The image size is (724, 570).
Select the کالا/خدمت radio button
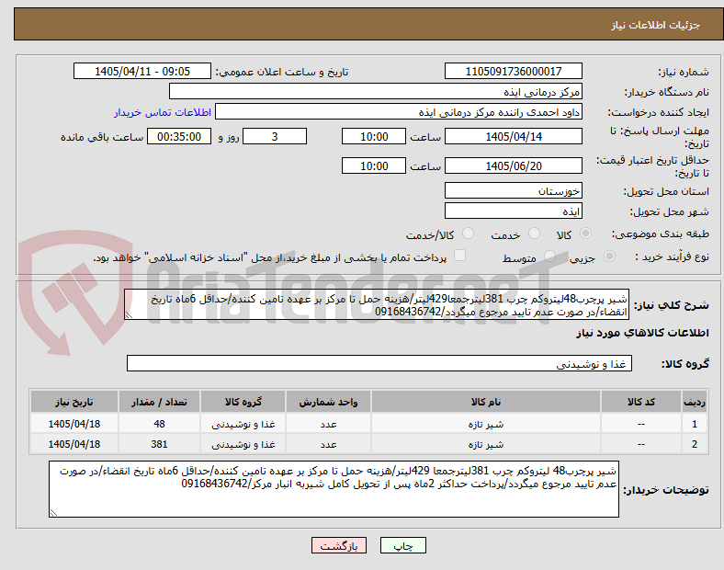pyautogui.click(x=469, y=234)
